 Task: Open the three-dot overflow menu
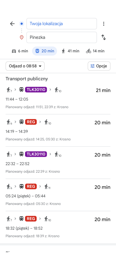pyautogui.click(x=103, y=24)
